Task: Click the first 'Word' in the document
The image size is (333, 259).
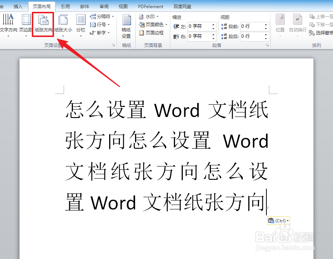Action: pyautogui.click(x=177, y=110)
